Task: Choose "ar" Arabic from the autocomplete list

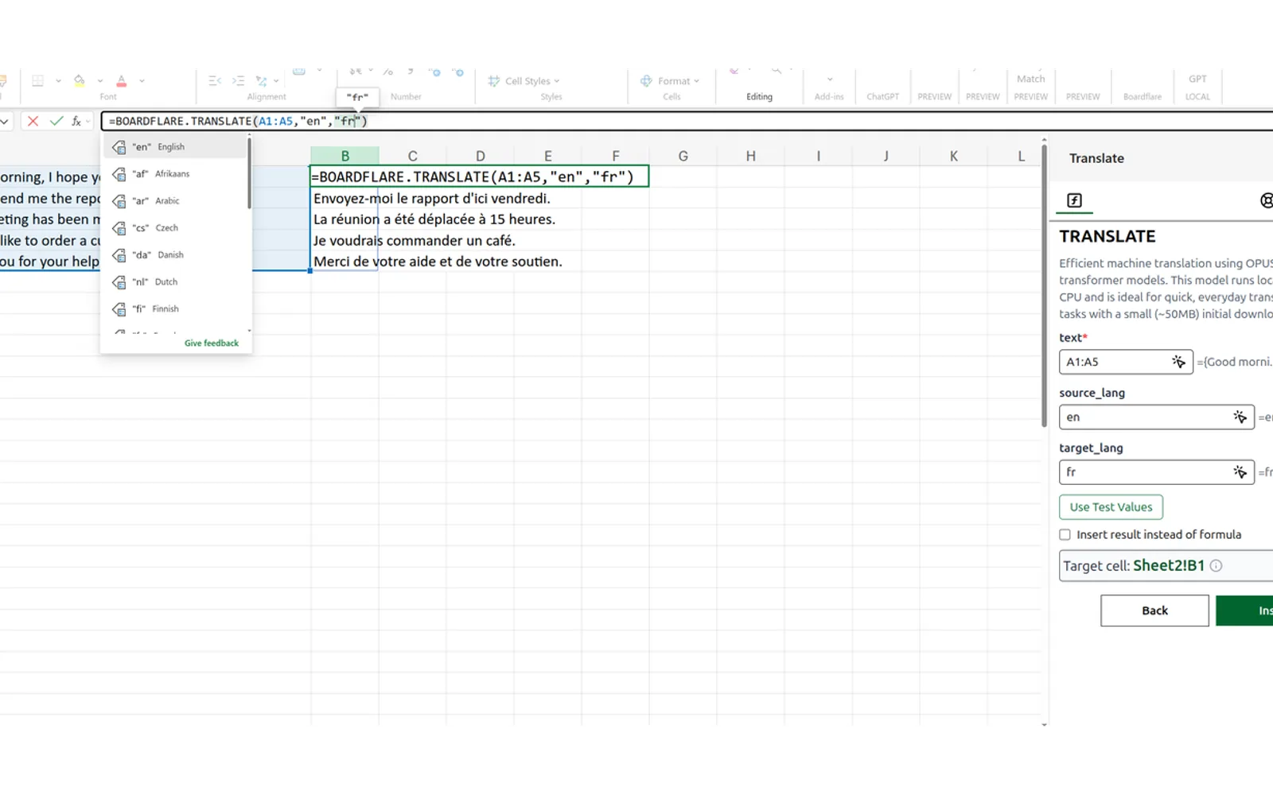Action: (177, 201)
